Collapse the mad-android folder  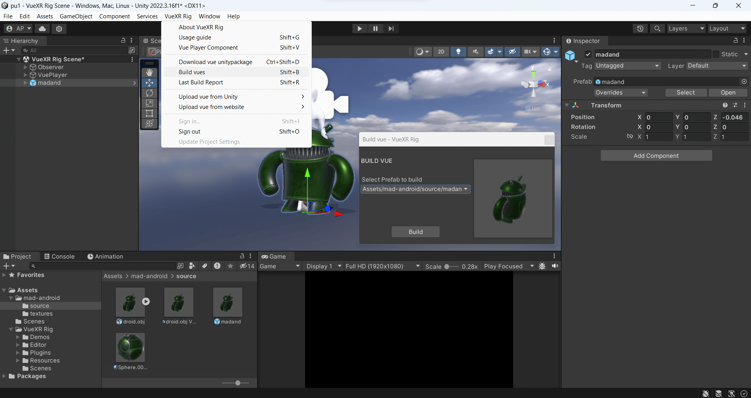pos(11,298)
